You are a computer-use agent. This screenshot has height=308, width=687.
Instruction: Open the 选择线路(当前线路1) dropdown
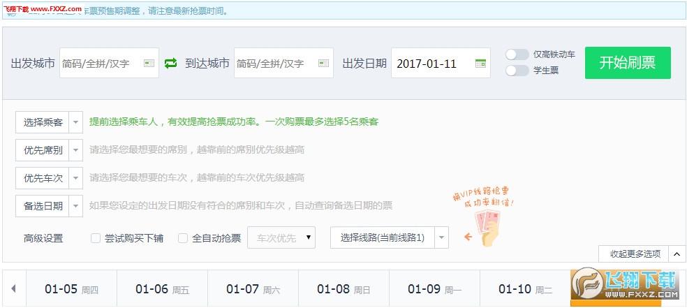click(388, 237)
